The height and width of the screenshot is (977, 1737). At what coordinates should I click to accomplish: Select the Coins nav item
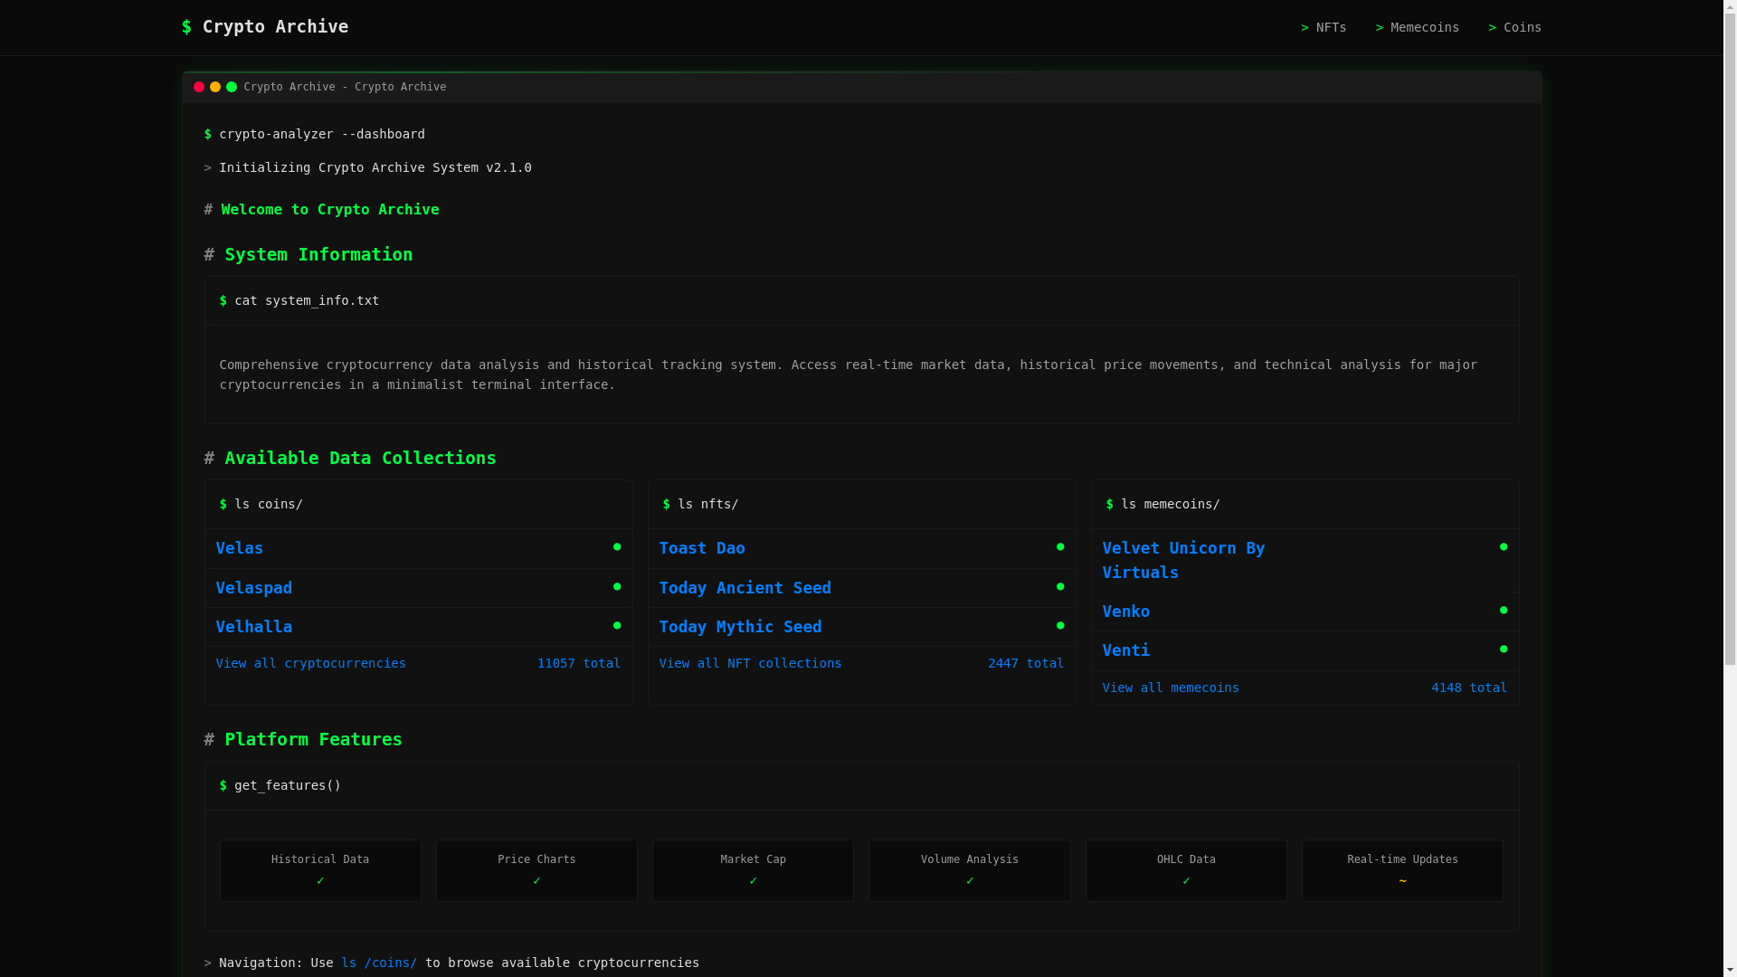[x=1514, y=27]
